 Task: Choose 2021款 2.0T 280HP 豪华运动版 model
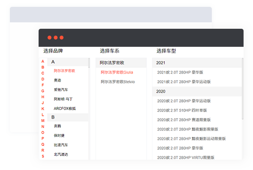[184, 82]
